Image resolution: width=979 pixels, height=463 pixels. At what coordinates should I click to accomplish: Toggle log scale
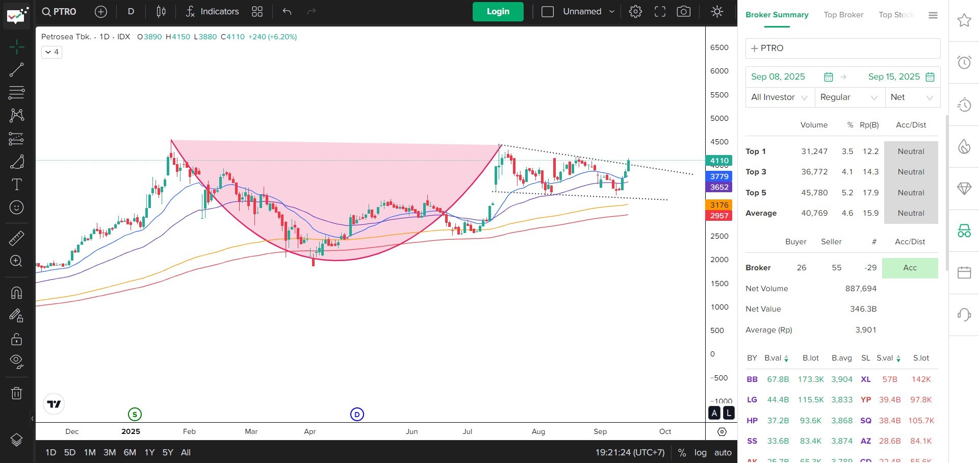pos(701,452)
